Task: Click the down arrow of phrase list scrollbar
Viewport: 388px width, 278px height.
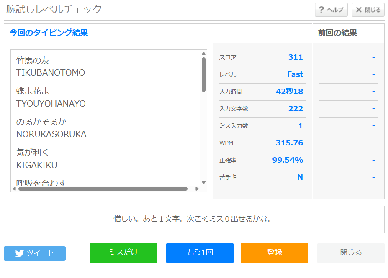Action: pos(204,182)
